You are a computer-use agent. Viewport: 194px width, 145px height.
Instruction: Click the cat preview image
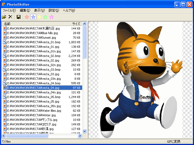click(x=140, y=80)
